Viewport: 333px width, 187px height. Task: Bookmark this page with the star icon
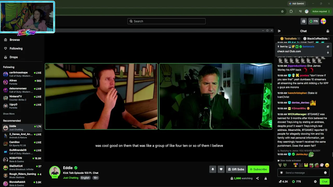tap(282, 11)
